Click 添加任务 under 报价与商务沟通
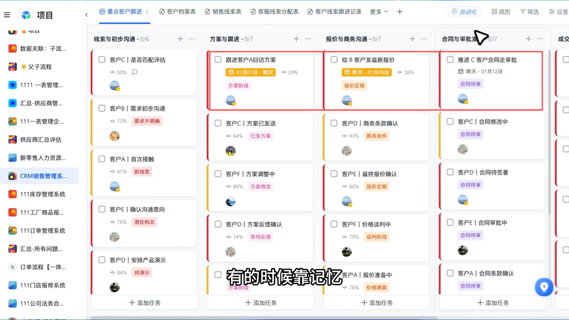 point(377,303)
